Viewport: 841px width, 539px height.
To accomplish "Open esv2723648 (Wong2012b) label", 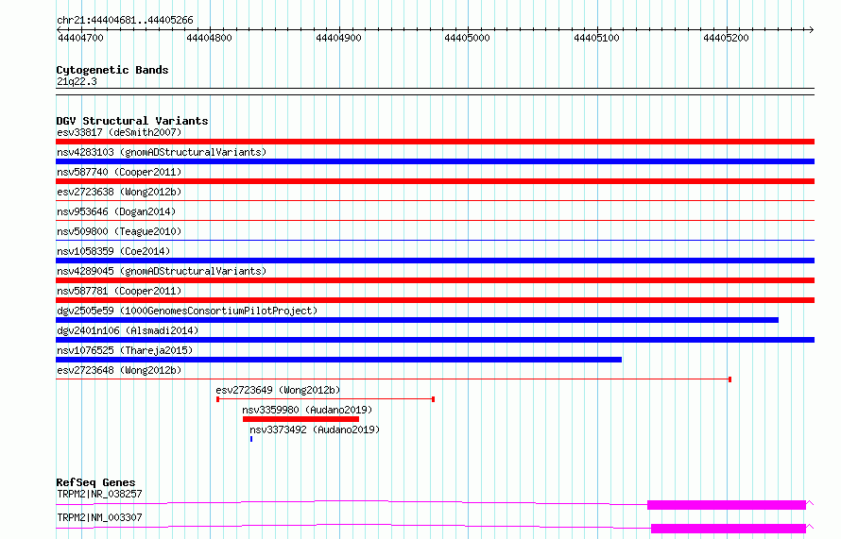I will point(119,370).
